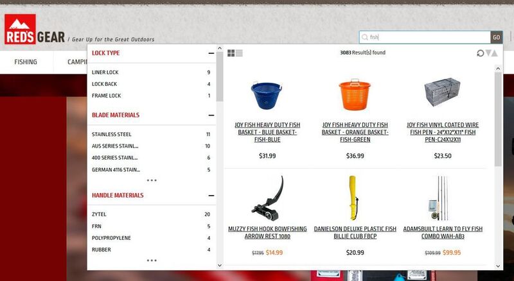Switch to grid view layout
Screen dimensions: 514x281
231,53
